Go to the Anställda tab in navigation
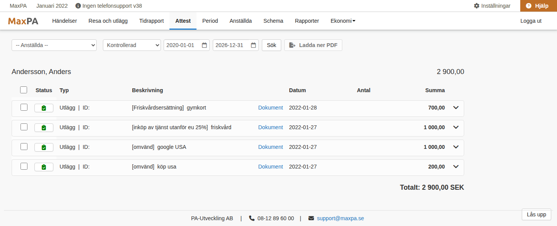This screenshot has height=226, width=557. pos(241,21)
